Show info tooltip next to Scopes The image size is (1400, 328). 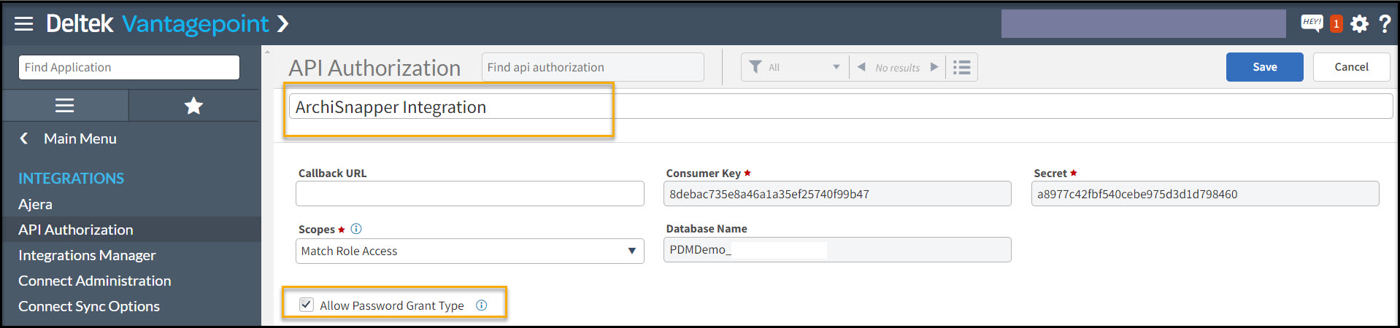(356, 229)
